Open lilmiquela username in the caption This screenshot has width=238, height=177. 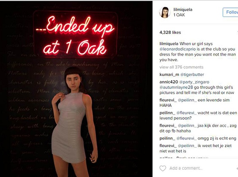tap(169, 44)
